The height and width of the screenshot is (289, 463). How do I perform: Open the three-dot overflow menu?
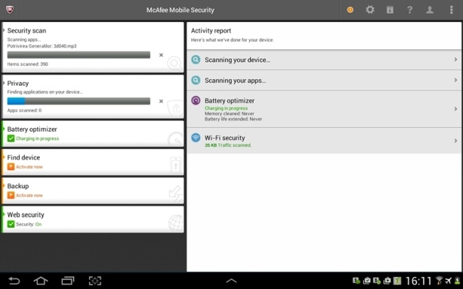pyautogui.click(x=451, y=10)
